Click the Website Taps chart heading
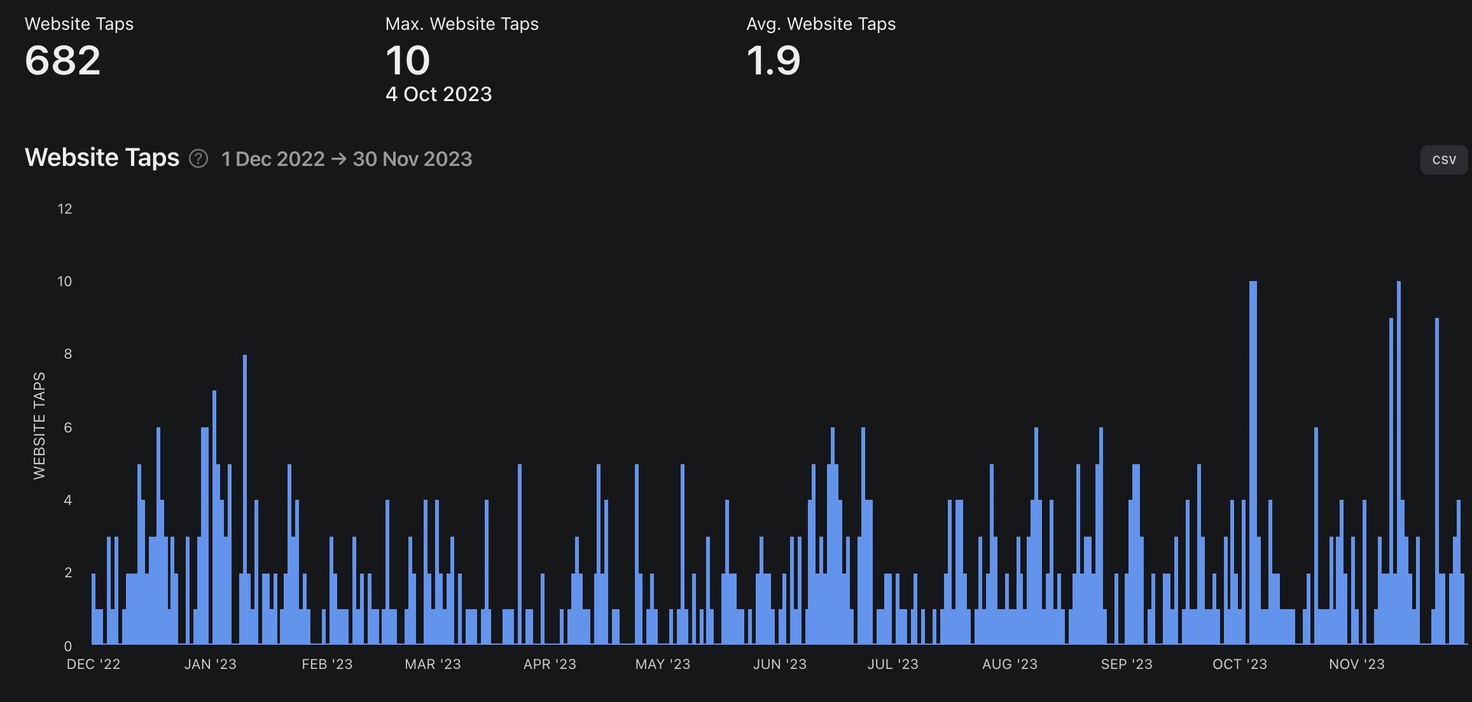 (x=102, y=157)
